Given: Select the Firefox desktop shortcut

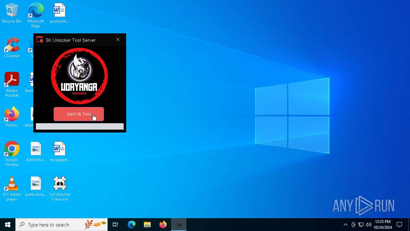Looking at the screenshot, I should [x=12, y=117].
